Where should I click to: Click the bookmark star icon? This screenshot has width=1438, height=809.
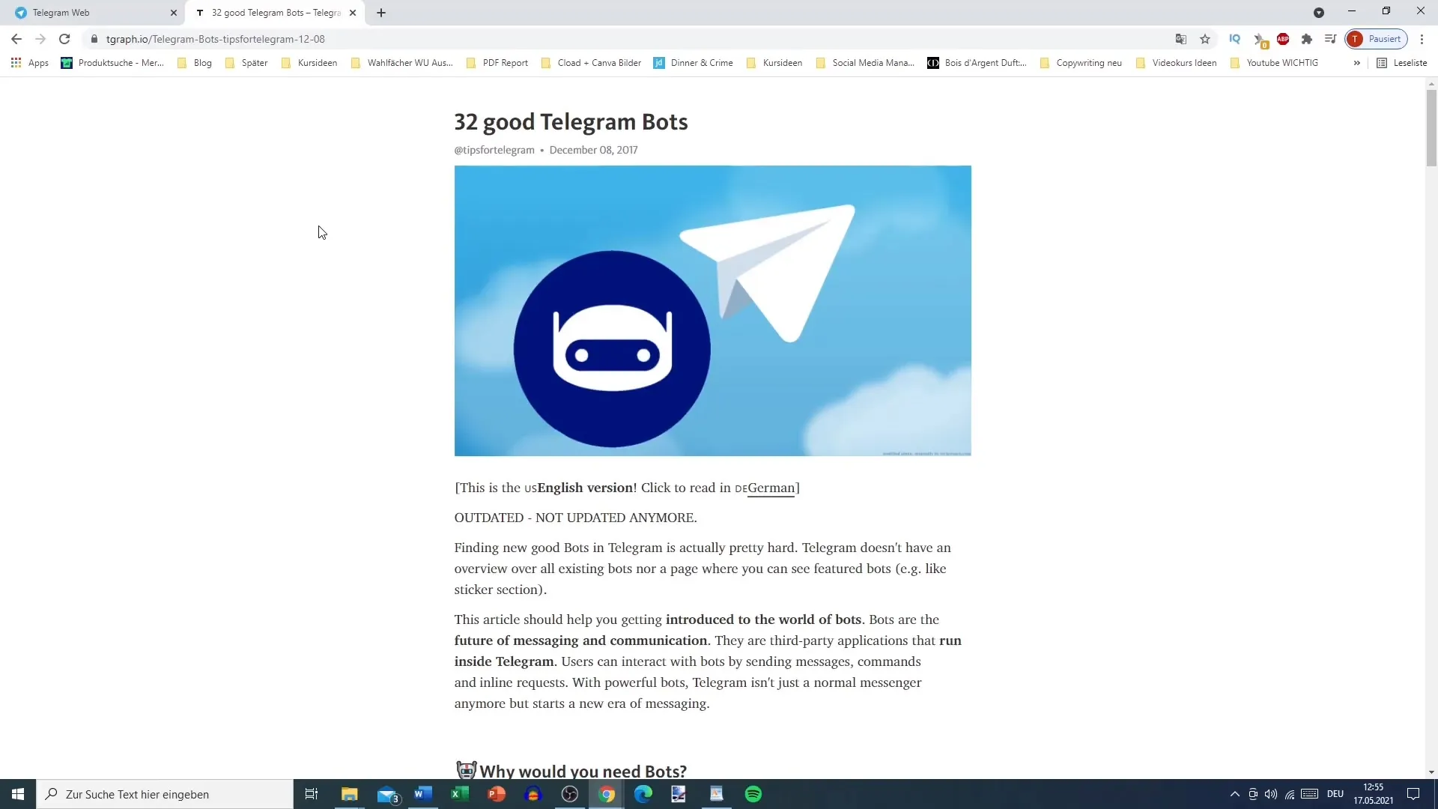pyautogui.click(x=1205, y=40)
